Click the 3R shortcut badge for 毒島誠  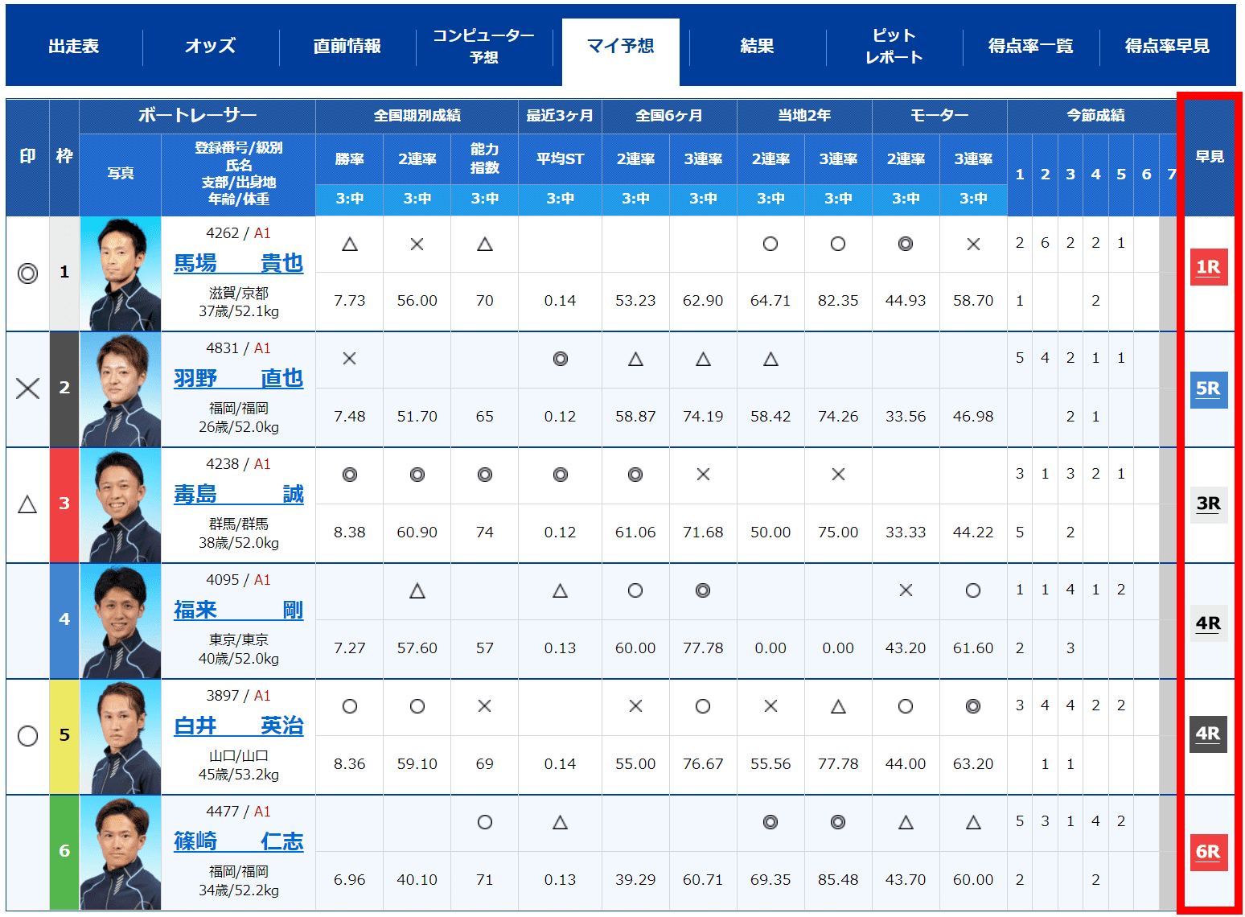point(1209,504)
